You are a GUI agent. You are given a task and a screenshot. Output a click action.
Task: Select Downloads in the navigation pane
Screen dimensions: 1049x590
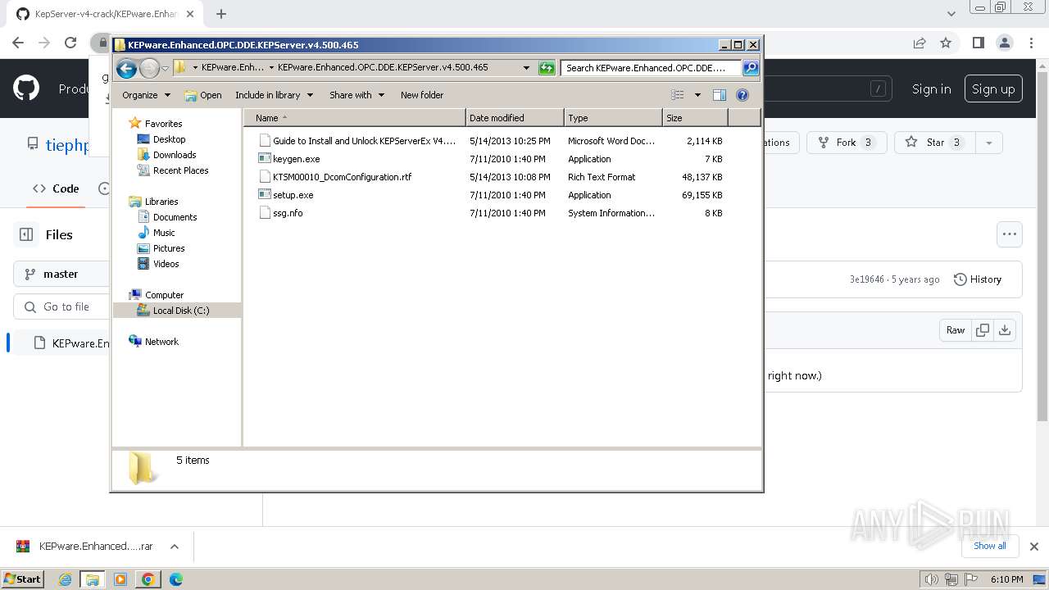[x=175, y=155]
